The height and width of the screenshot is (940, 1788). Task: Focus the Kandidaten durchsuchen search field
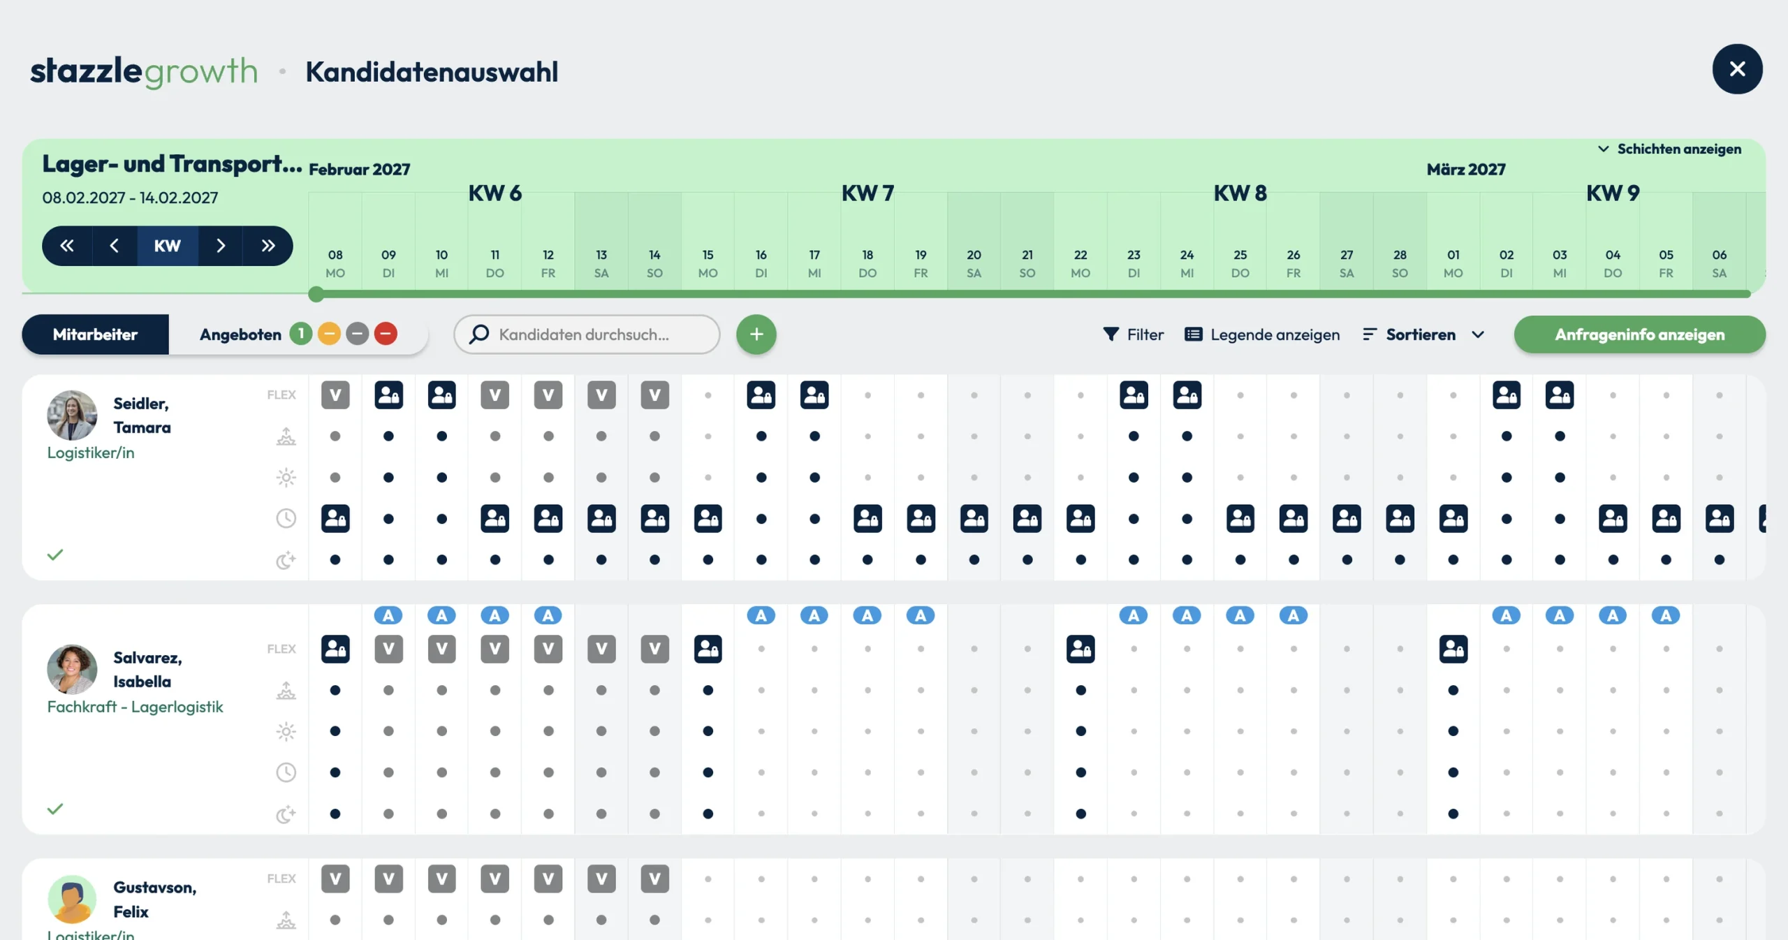click(587, 335)
